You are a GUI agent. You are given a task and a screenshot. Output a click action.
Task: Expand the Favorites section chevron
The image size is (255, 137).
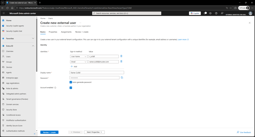[x=33, y=38]
